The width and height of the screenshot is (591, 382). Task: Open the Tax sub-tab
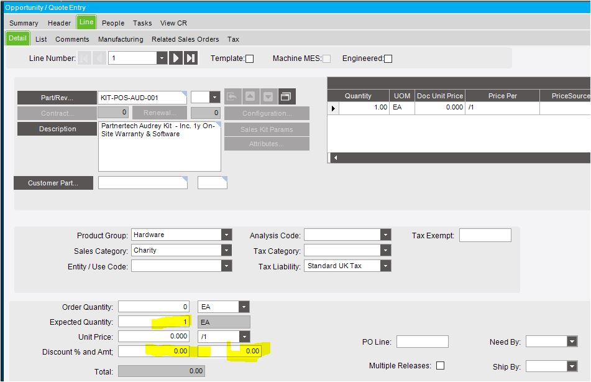tap(233, 39)
